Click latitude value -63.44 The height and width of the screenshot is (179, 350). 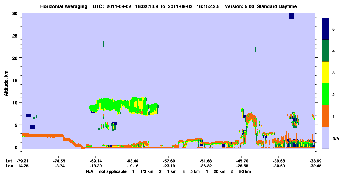pyautogui.click(x=132, y=161)
